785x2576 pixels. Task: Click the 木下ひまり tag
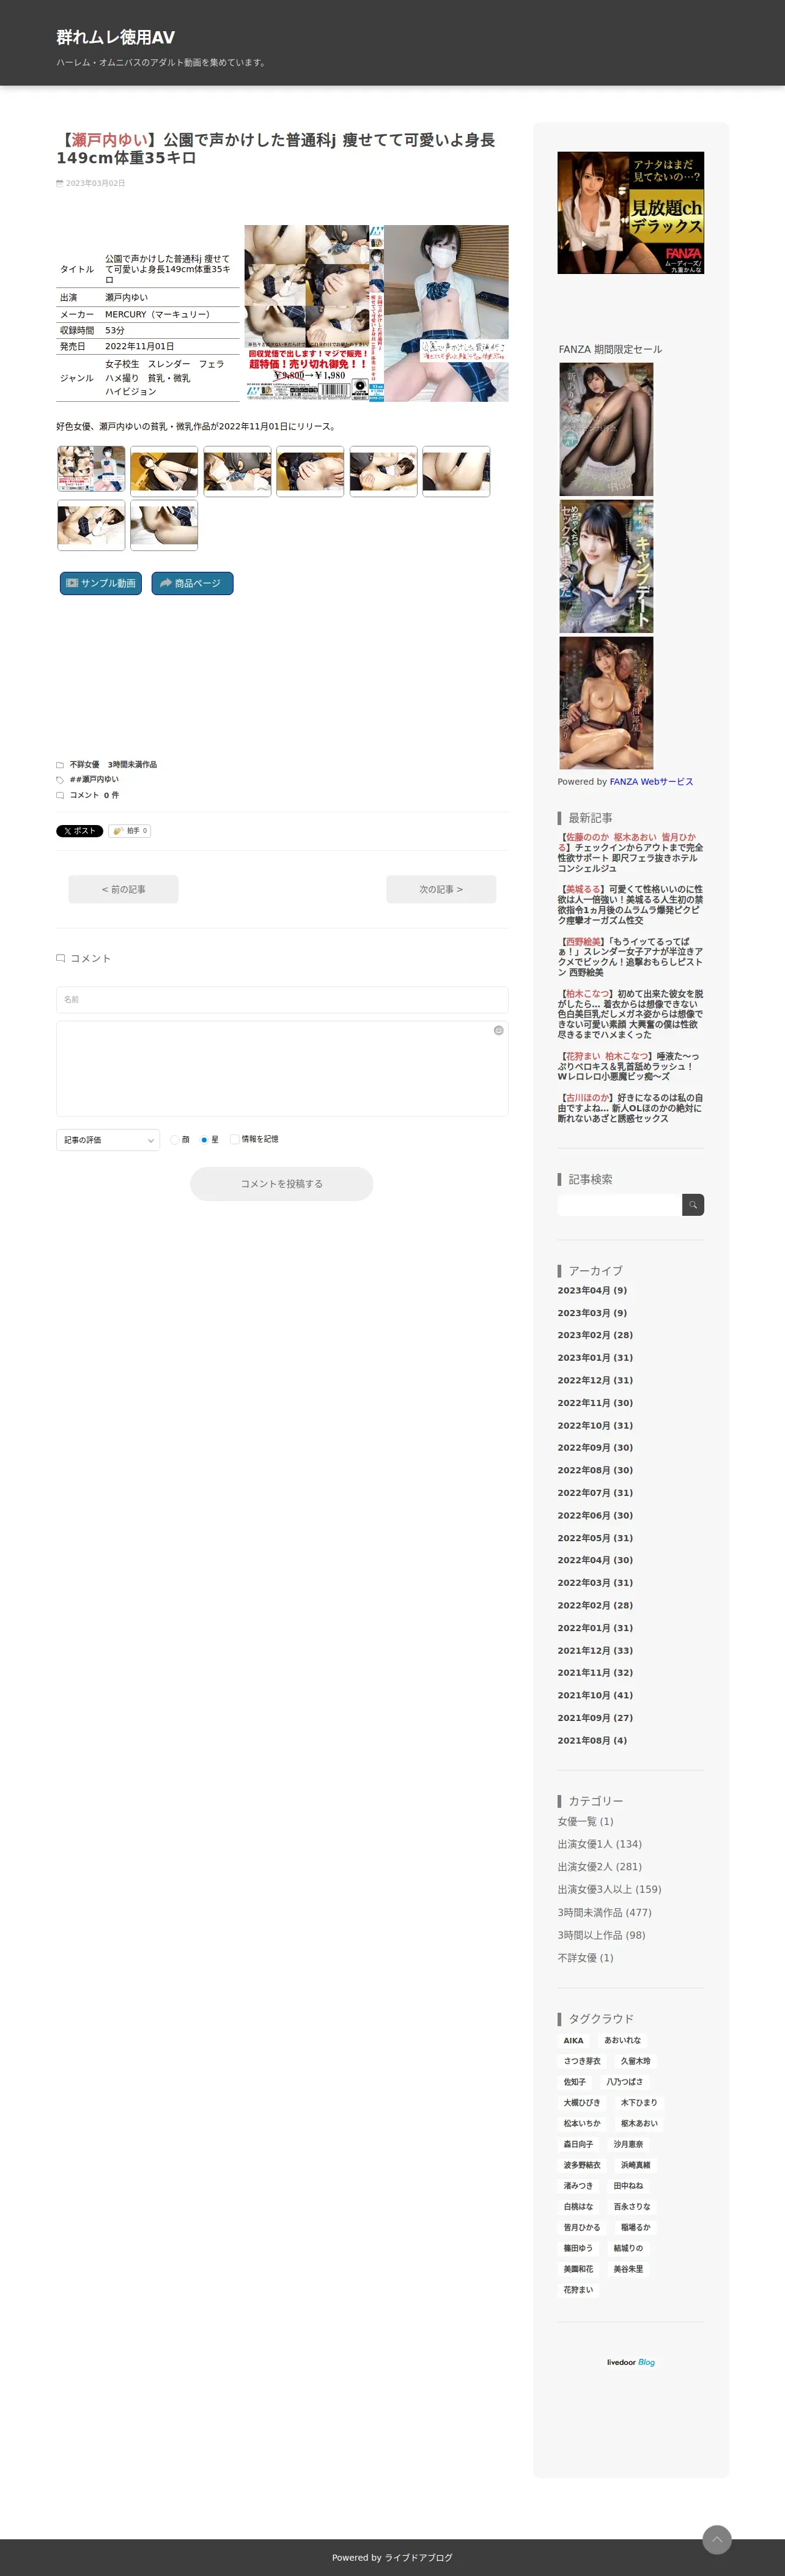639,2103
